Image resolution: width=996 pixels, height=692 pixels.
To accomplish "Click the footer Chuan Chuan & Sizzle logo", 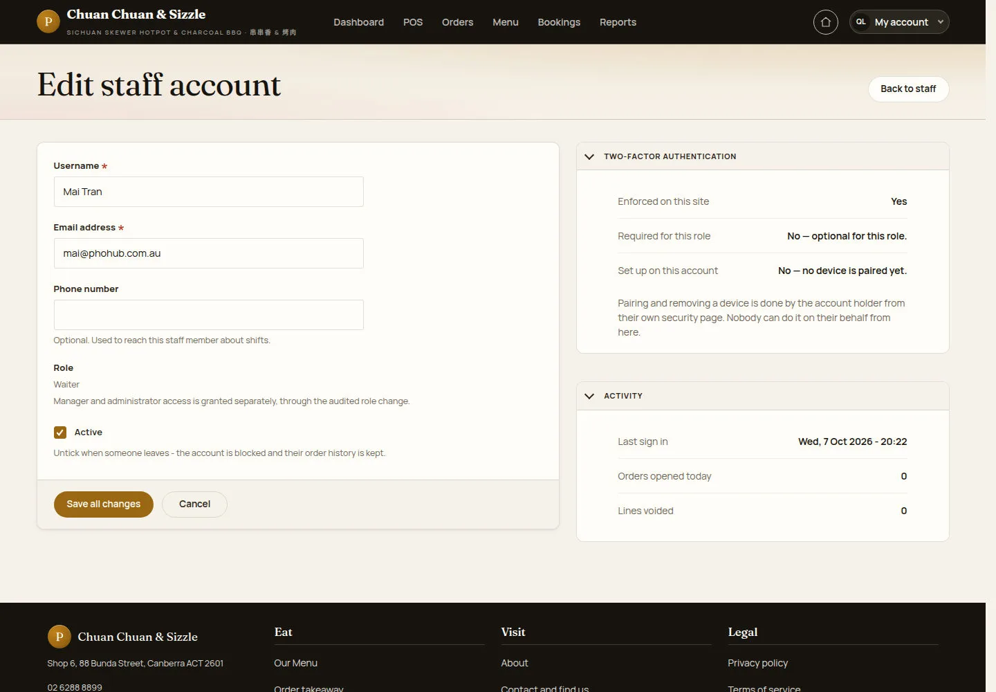I will point(122,637).
